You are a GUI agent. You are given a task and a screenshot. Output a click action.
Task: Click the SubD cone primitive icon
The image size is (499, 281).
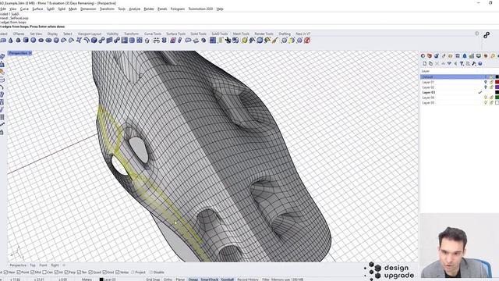pyautogui.click(x=10, y=41)
